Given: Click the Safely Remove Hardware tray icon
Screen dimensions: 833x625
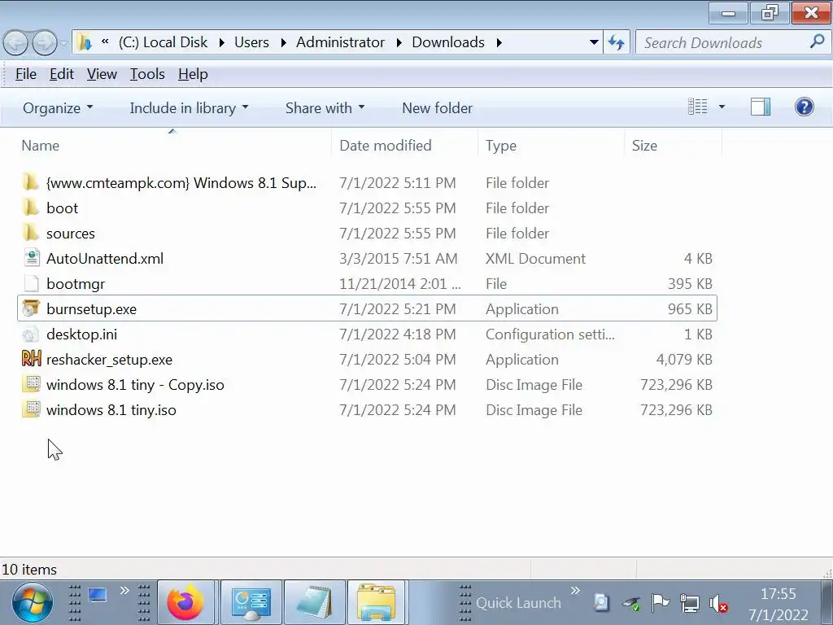Looking at the screenshot, I should [x=631, y=603].
